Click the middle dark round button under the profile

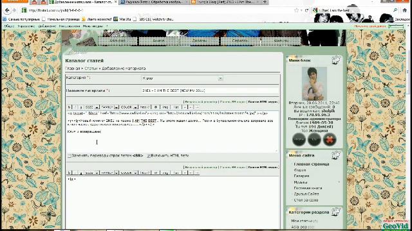pyautogui.click(x=314, y=139)
